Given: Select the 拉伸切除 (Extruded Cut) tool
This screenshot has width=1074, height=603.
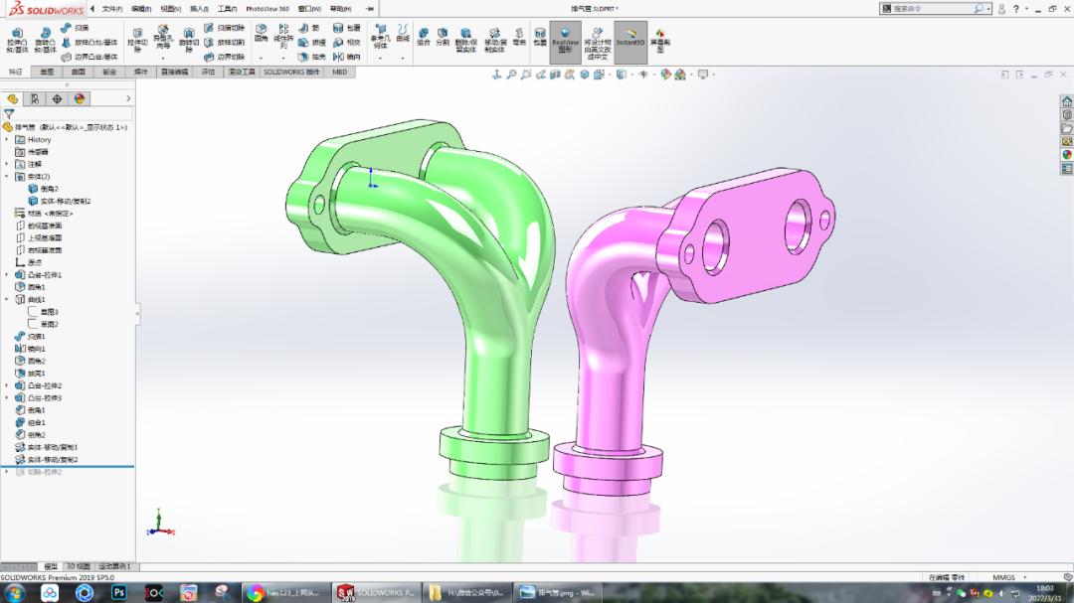Looking at the screenshot, I should tap(136, 38).
